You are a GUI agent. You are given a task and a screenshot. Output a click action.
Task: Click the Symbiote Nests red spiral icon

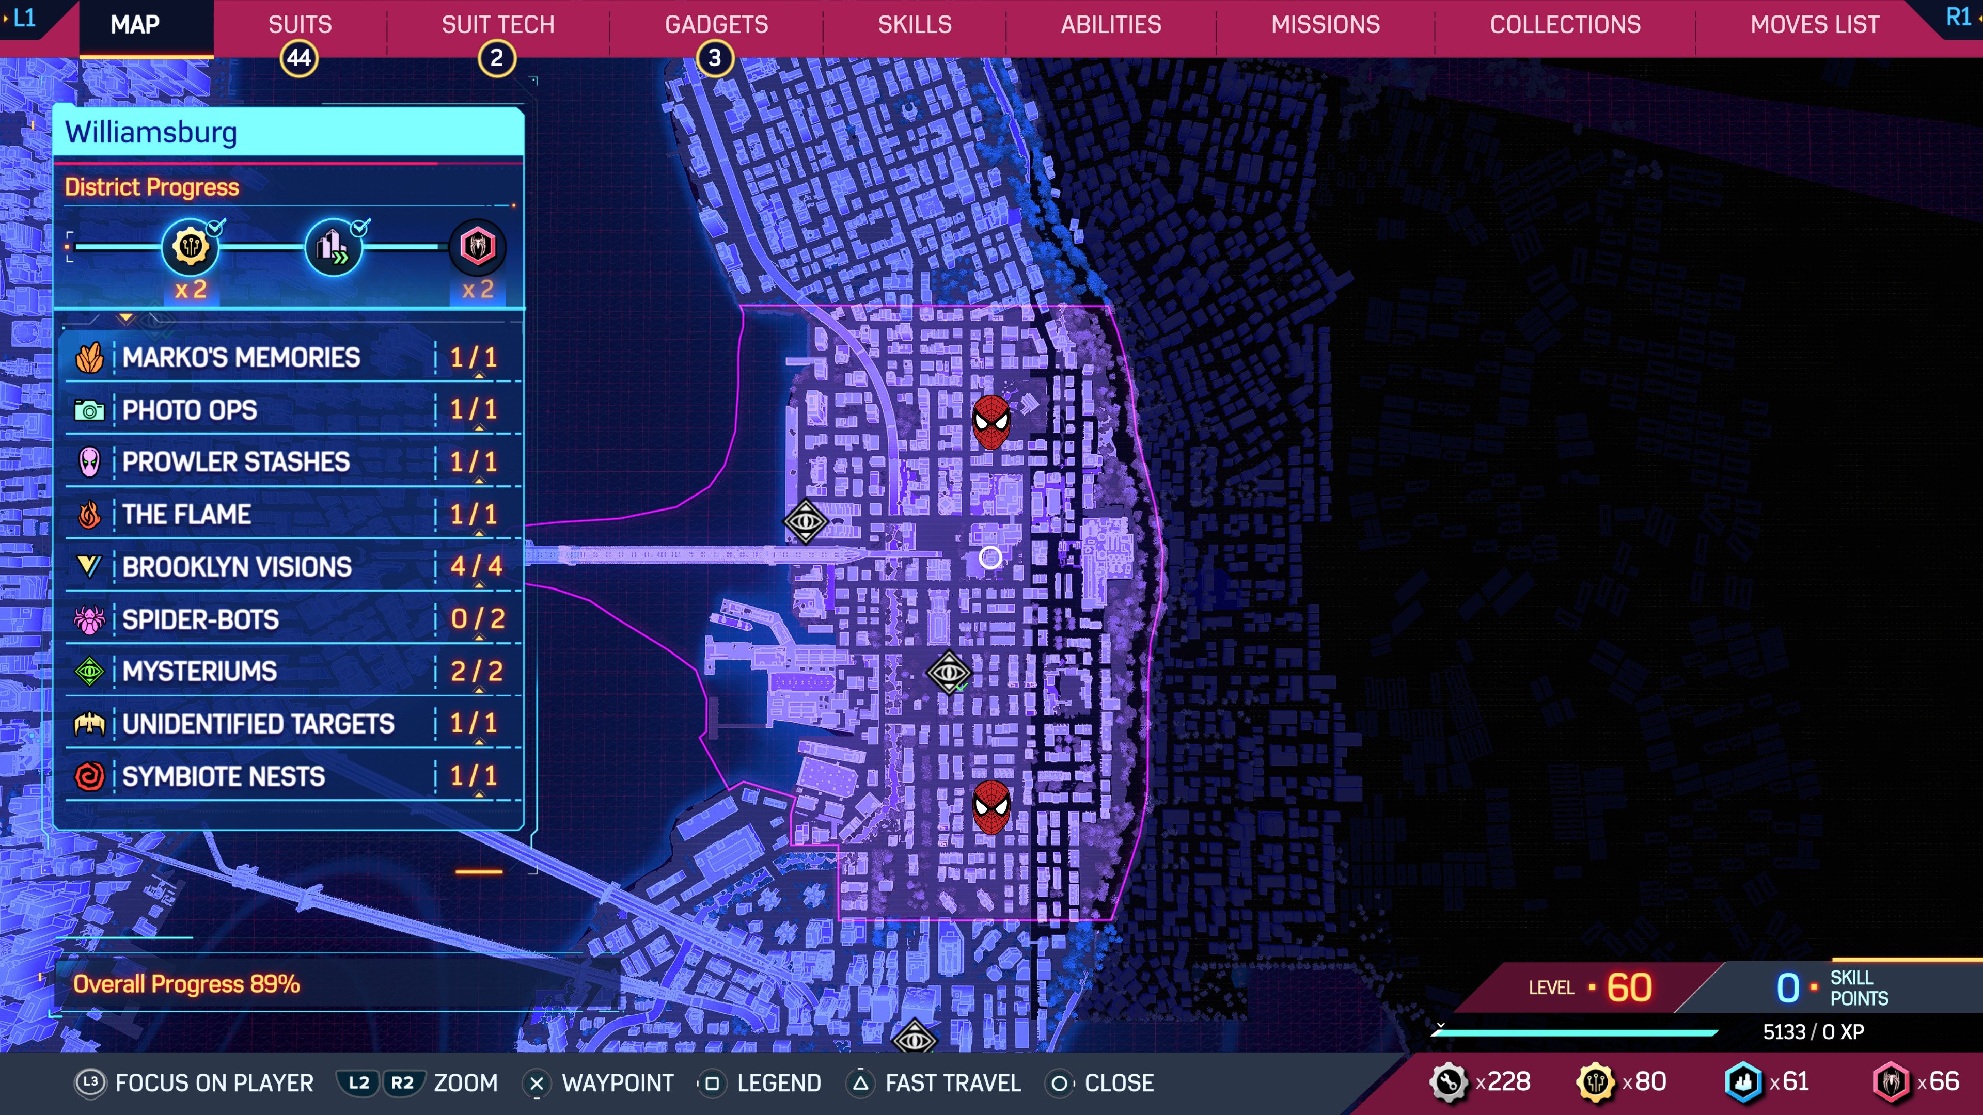[89, 776]
